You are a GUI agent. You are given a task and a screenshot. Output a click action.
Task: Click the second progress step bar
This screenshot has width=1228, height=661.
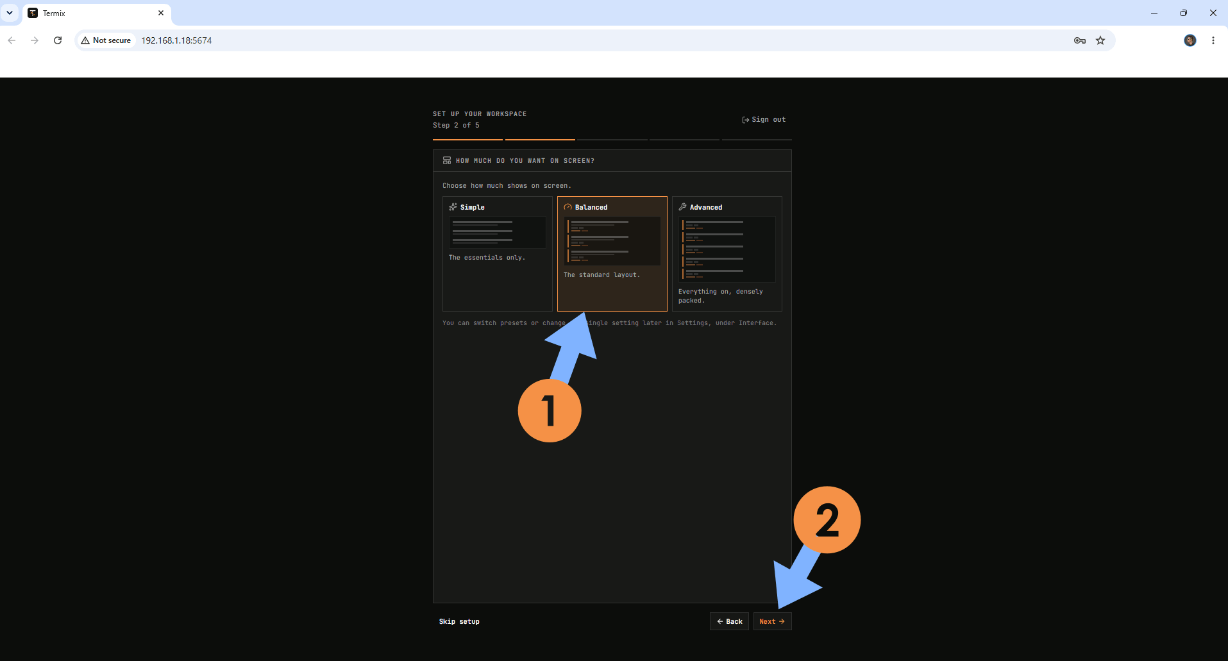[540, 139]
